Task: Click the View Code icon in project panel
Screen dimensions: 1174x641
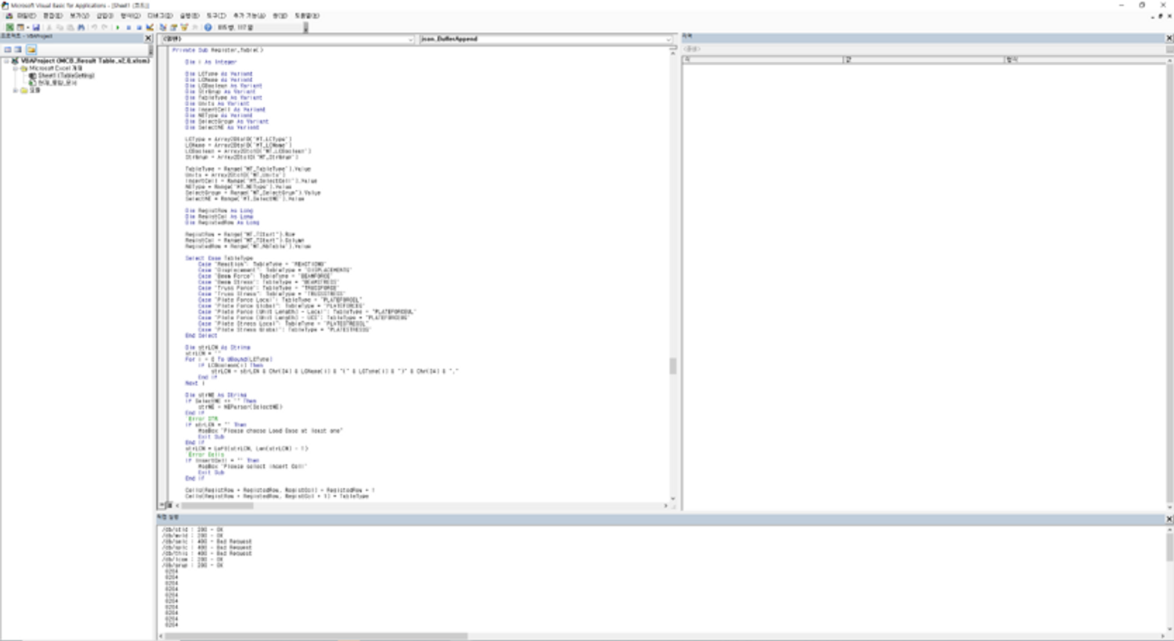Action: (x=8, y=49)
